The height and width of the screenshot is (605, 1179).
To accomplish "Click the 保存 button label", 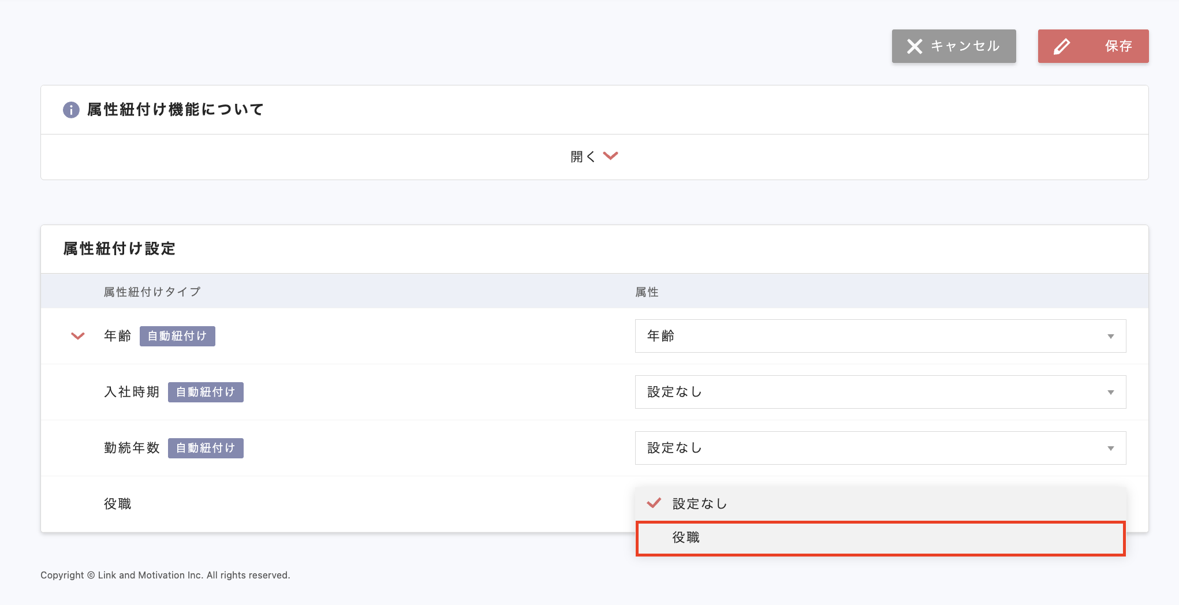I will 1118,46.
